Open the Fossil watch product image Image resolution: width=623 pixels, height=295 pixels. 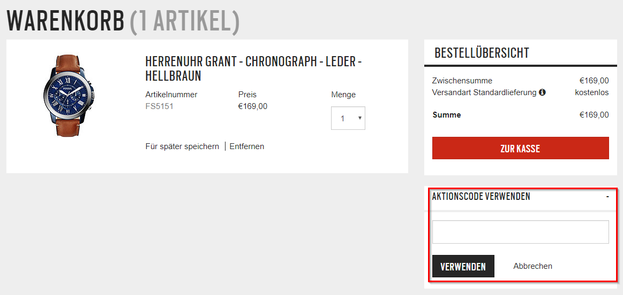(69, 95)
